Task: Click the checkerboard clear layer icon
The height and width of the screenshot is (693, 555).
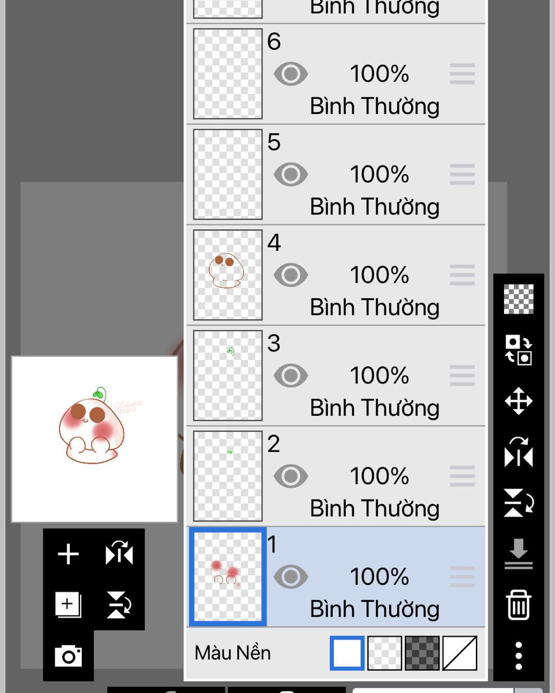Action: click(x=519, y=299)
